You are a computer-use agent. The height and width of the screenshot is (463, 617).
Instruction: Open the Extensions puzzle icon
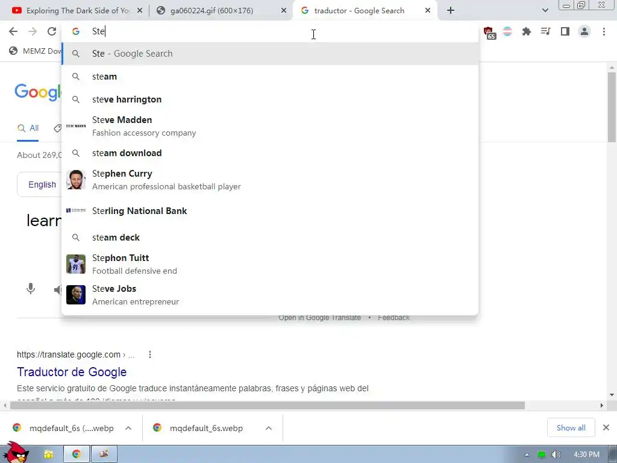[526, 31]
